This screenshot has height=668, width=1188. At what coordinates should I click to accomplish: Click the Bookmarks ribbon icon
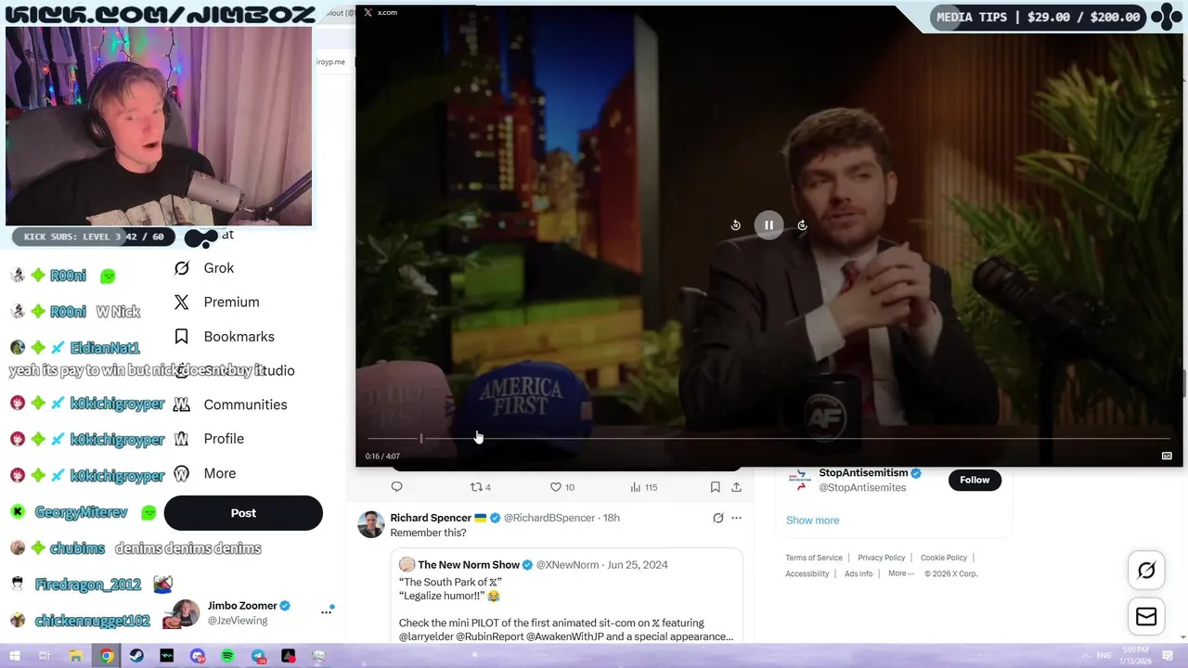click(x=182, y=337)
